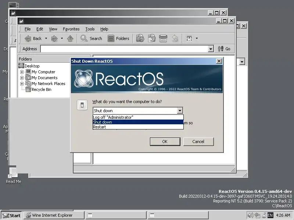Minimize the front explorer window
294x220 pixels.
click(x=219, y=21)
